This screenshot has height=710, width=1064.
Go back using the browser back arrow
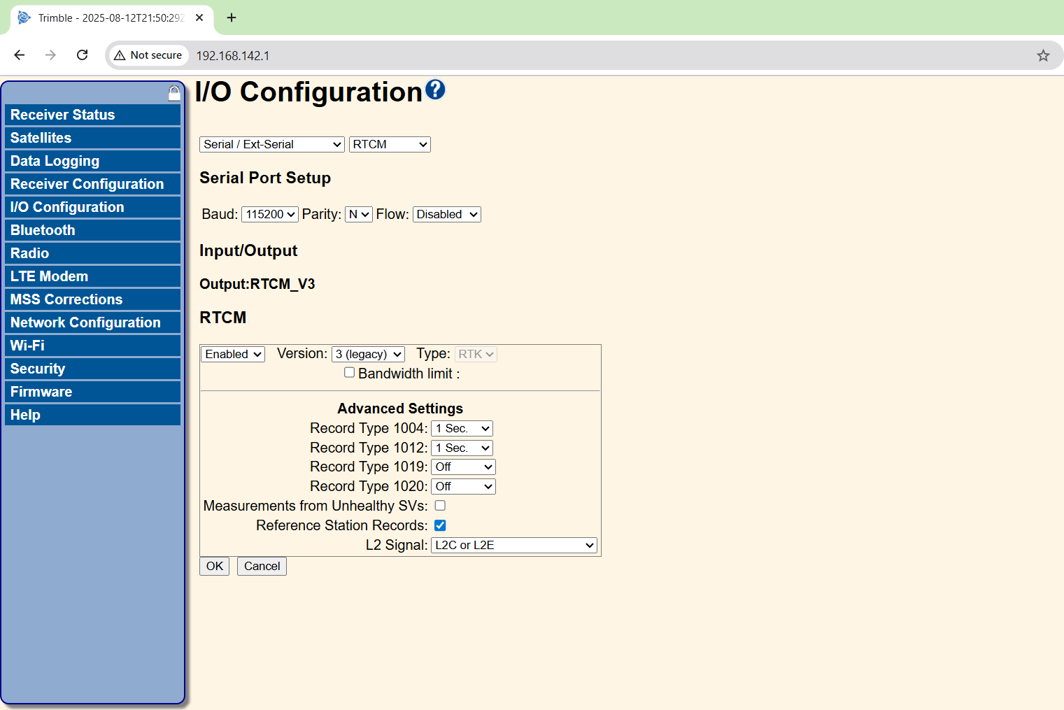point(20,55)
